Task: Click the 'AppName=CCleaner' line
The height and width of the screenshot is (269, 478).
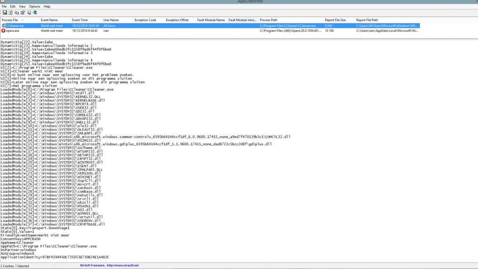Action: pyautogui.click(x=17, y=242)
